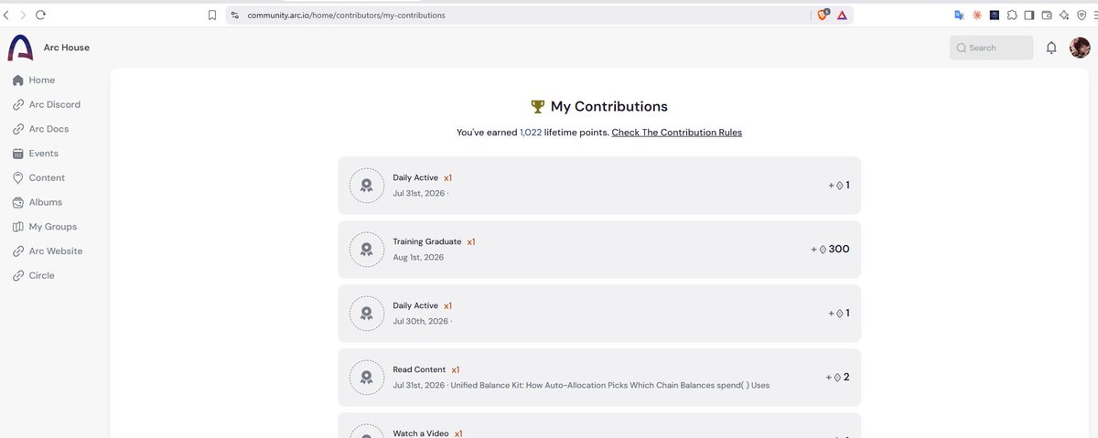1098x438 pixels.
Task: Click the Albums photo icon
Action: pyautogui.click(x=18, y=202)
